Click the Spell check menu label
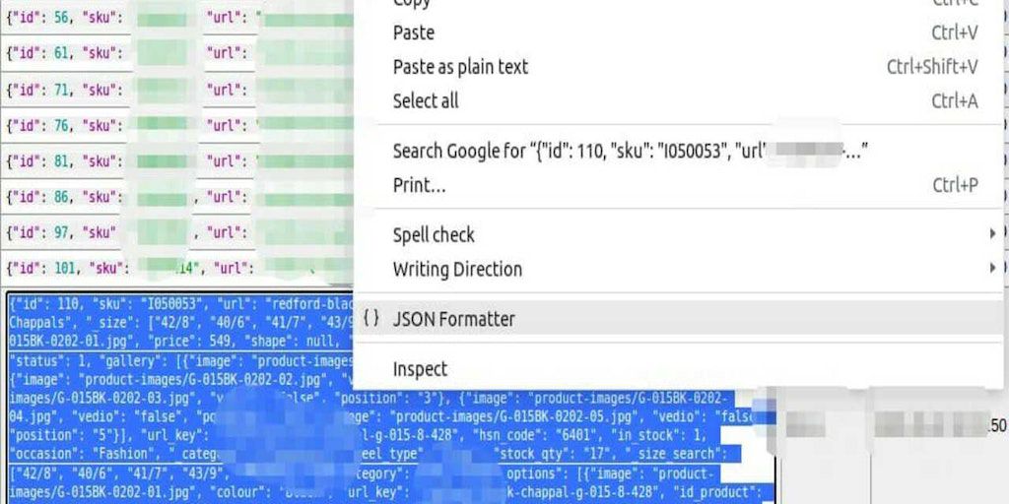 click(434, 234)
